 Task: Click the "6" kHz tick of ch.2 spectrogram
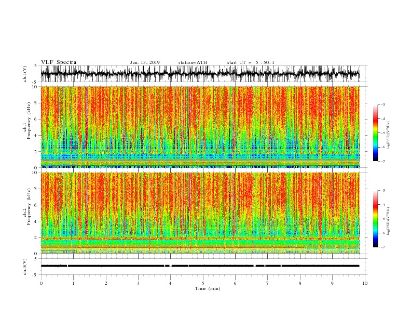(36, 205)
